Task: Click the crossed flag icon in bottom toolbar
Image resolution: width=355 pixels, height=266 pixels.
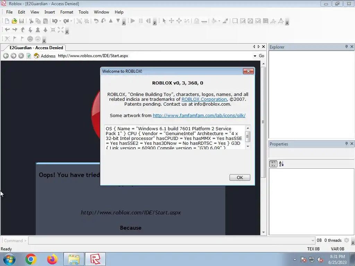Action: point(7,39)
